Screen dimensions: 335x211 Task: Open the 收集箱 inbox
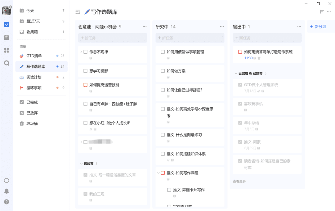(42, 32)
